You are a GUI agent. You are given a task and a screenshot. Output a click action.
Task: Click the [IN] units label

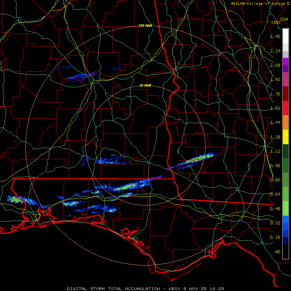coord(276,22)
